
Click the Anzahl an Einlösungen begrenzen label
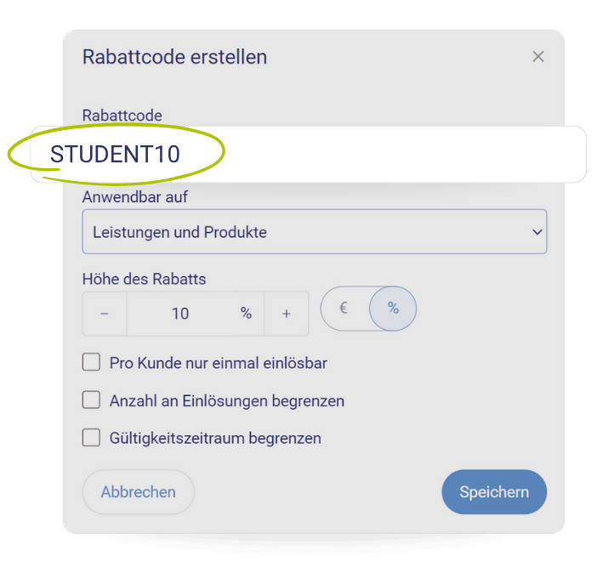[x=227, y=400]
